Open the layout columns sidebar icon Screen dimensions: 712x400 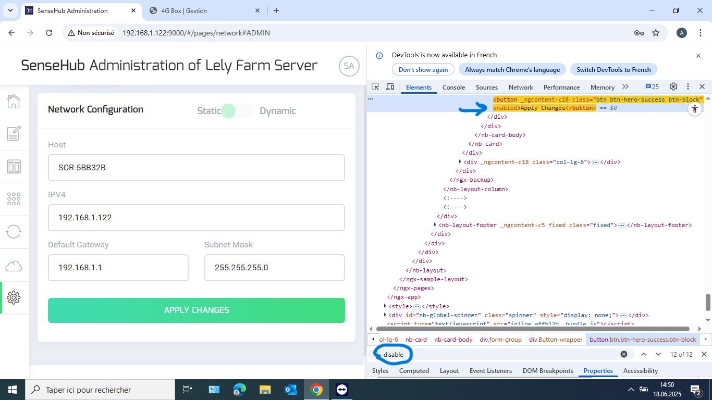(x=14, y=167)
